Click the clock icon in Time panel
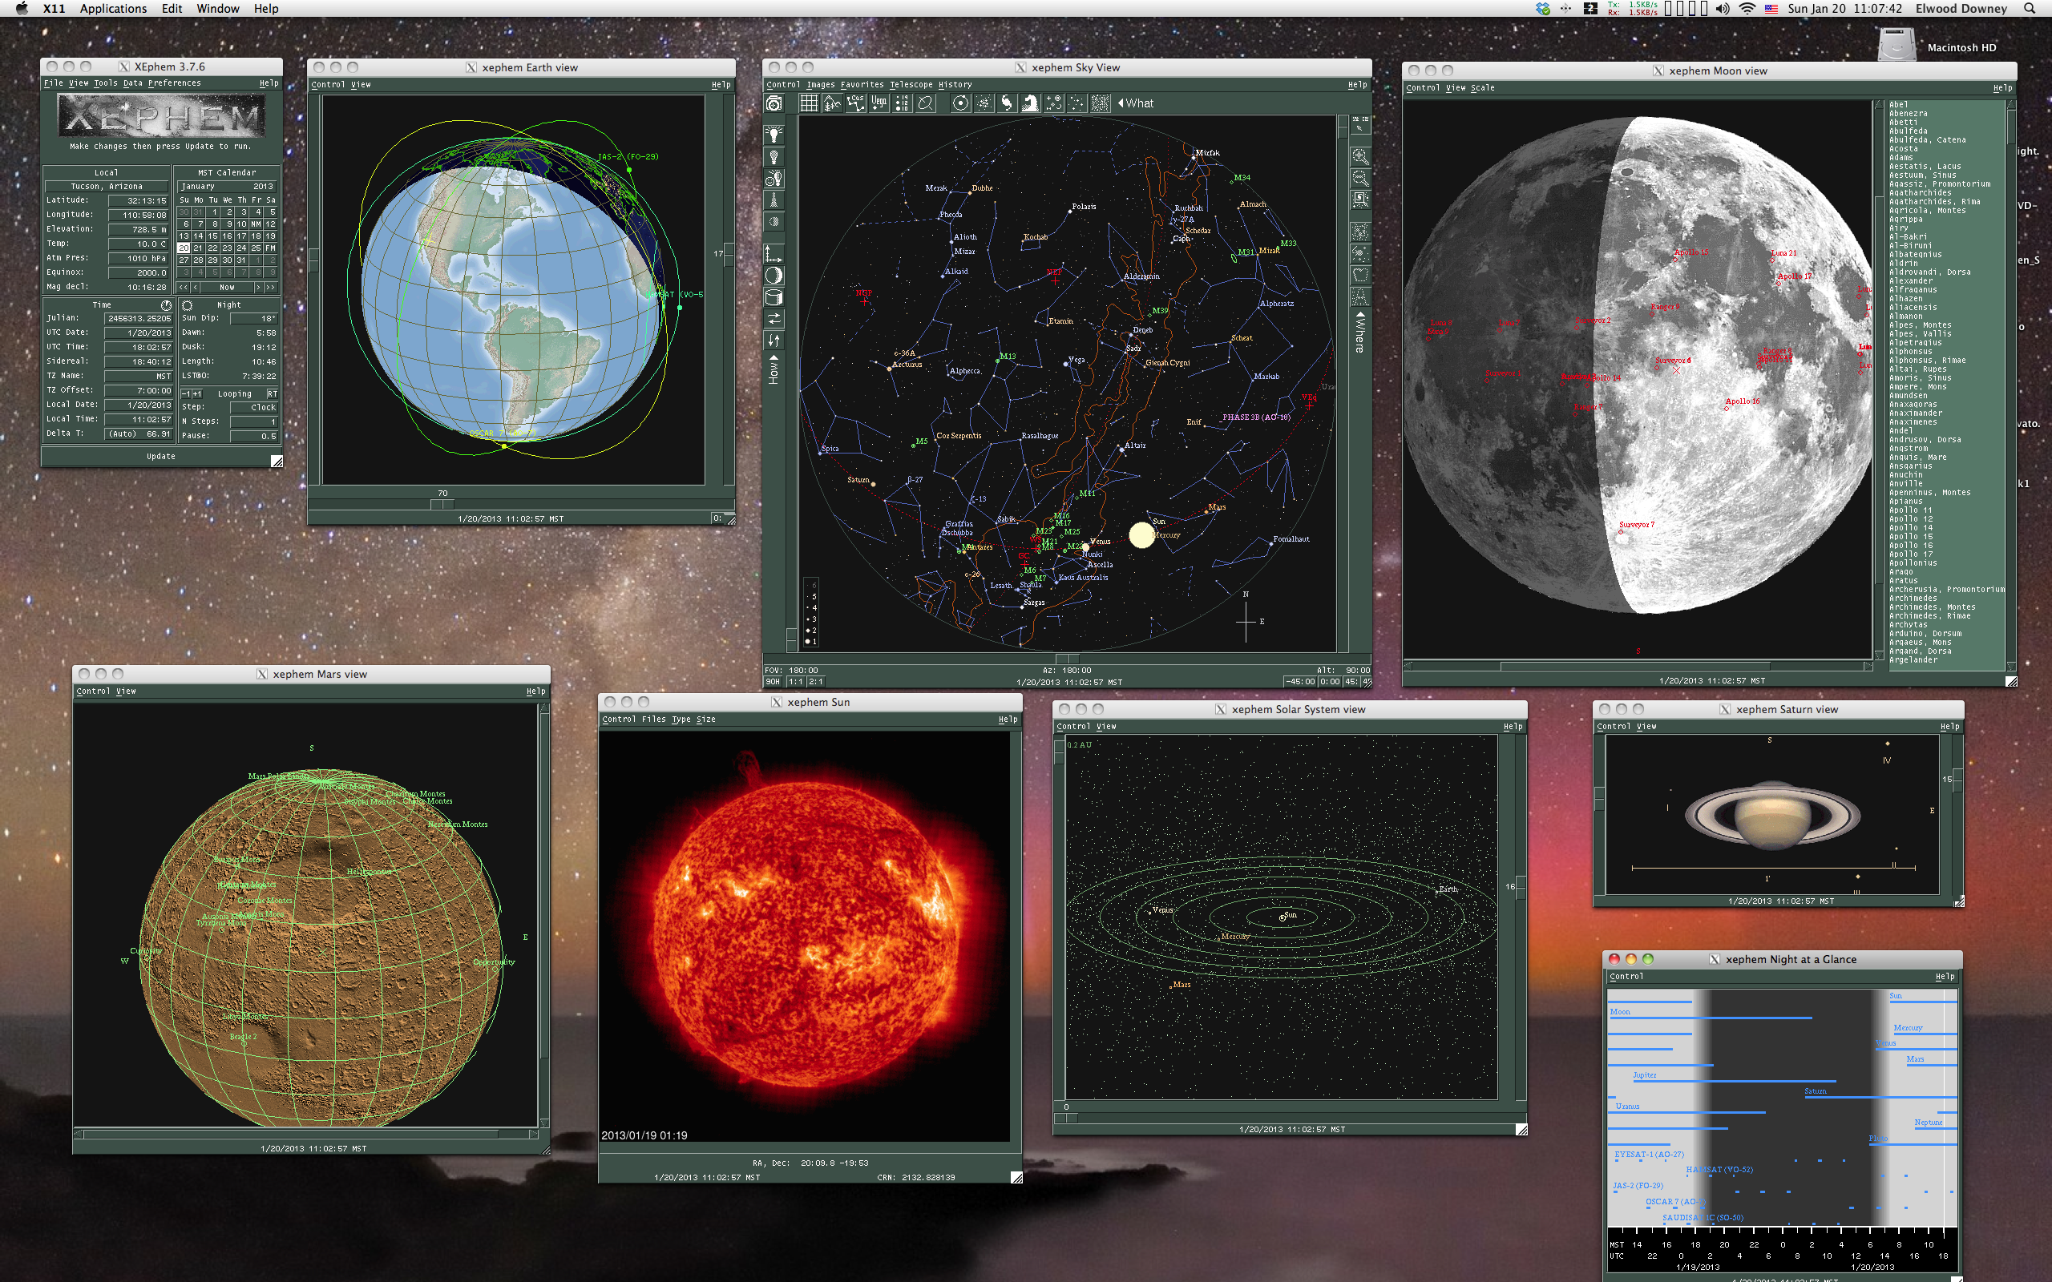This screenshot has width=2052, height=1282. click(166, 304)
